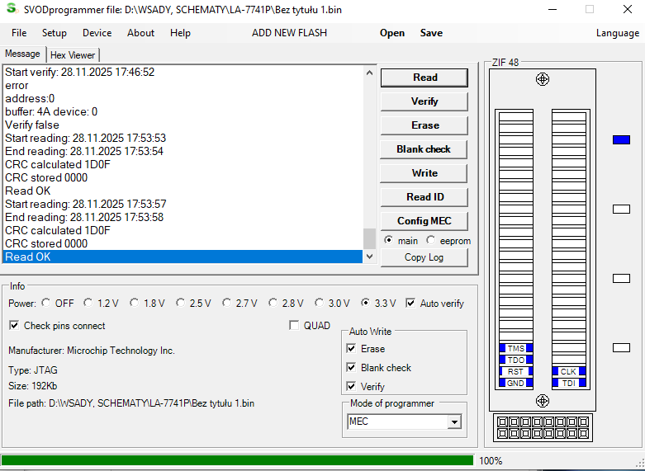
Task: Uncheck the Auto verify checkbox
Action: coord(410,304)
